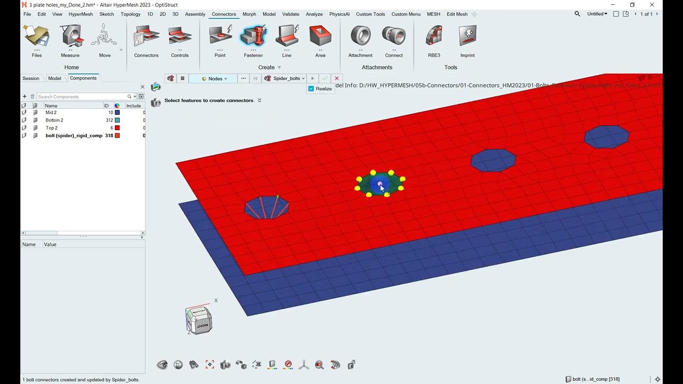The height and width of the screenshot is (384, 683).
Task: Toggle mesh display icon for bolt (spider)_rigid_comp
Action: point(35,135)
